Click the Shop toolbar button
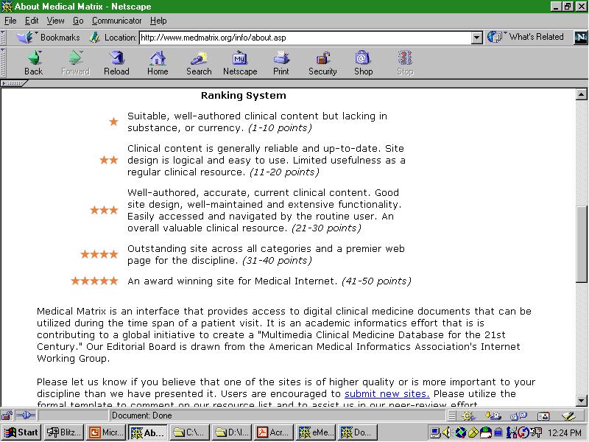 (363, 63)
